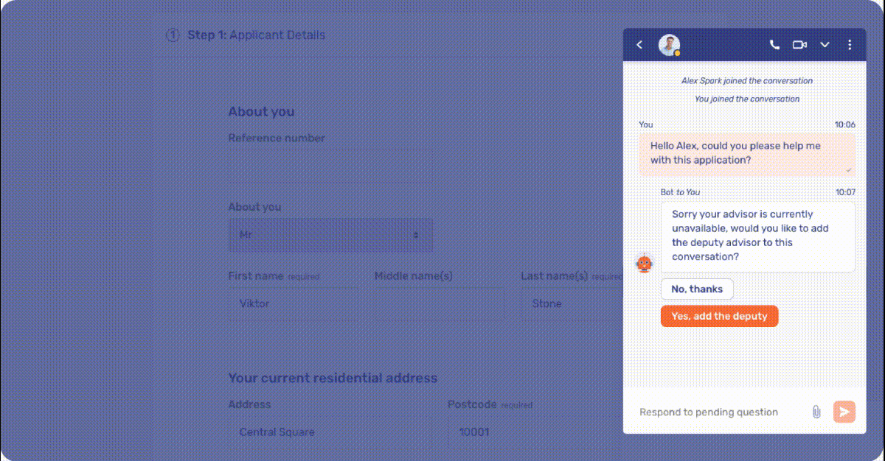Start a voice call from chat header
The width and height of the screenshot is (885, 461).
[x=774, y=45]
